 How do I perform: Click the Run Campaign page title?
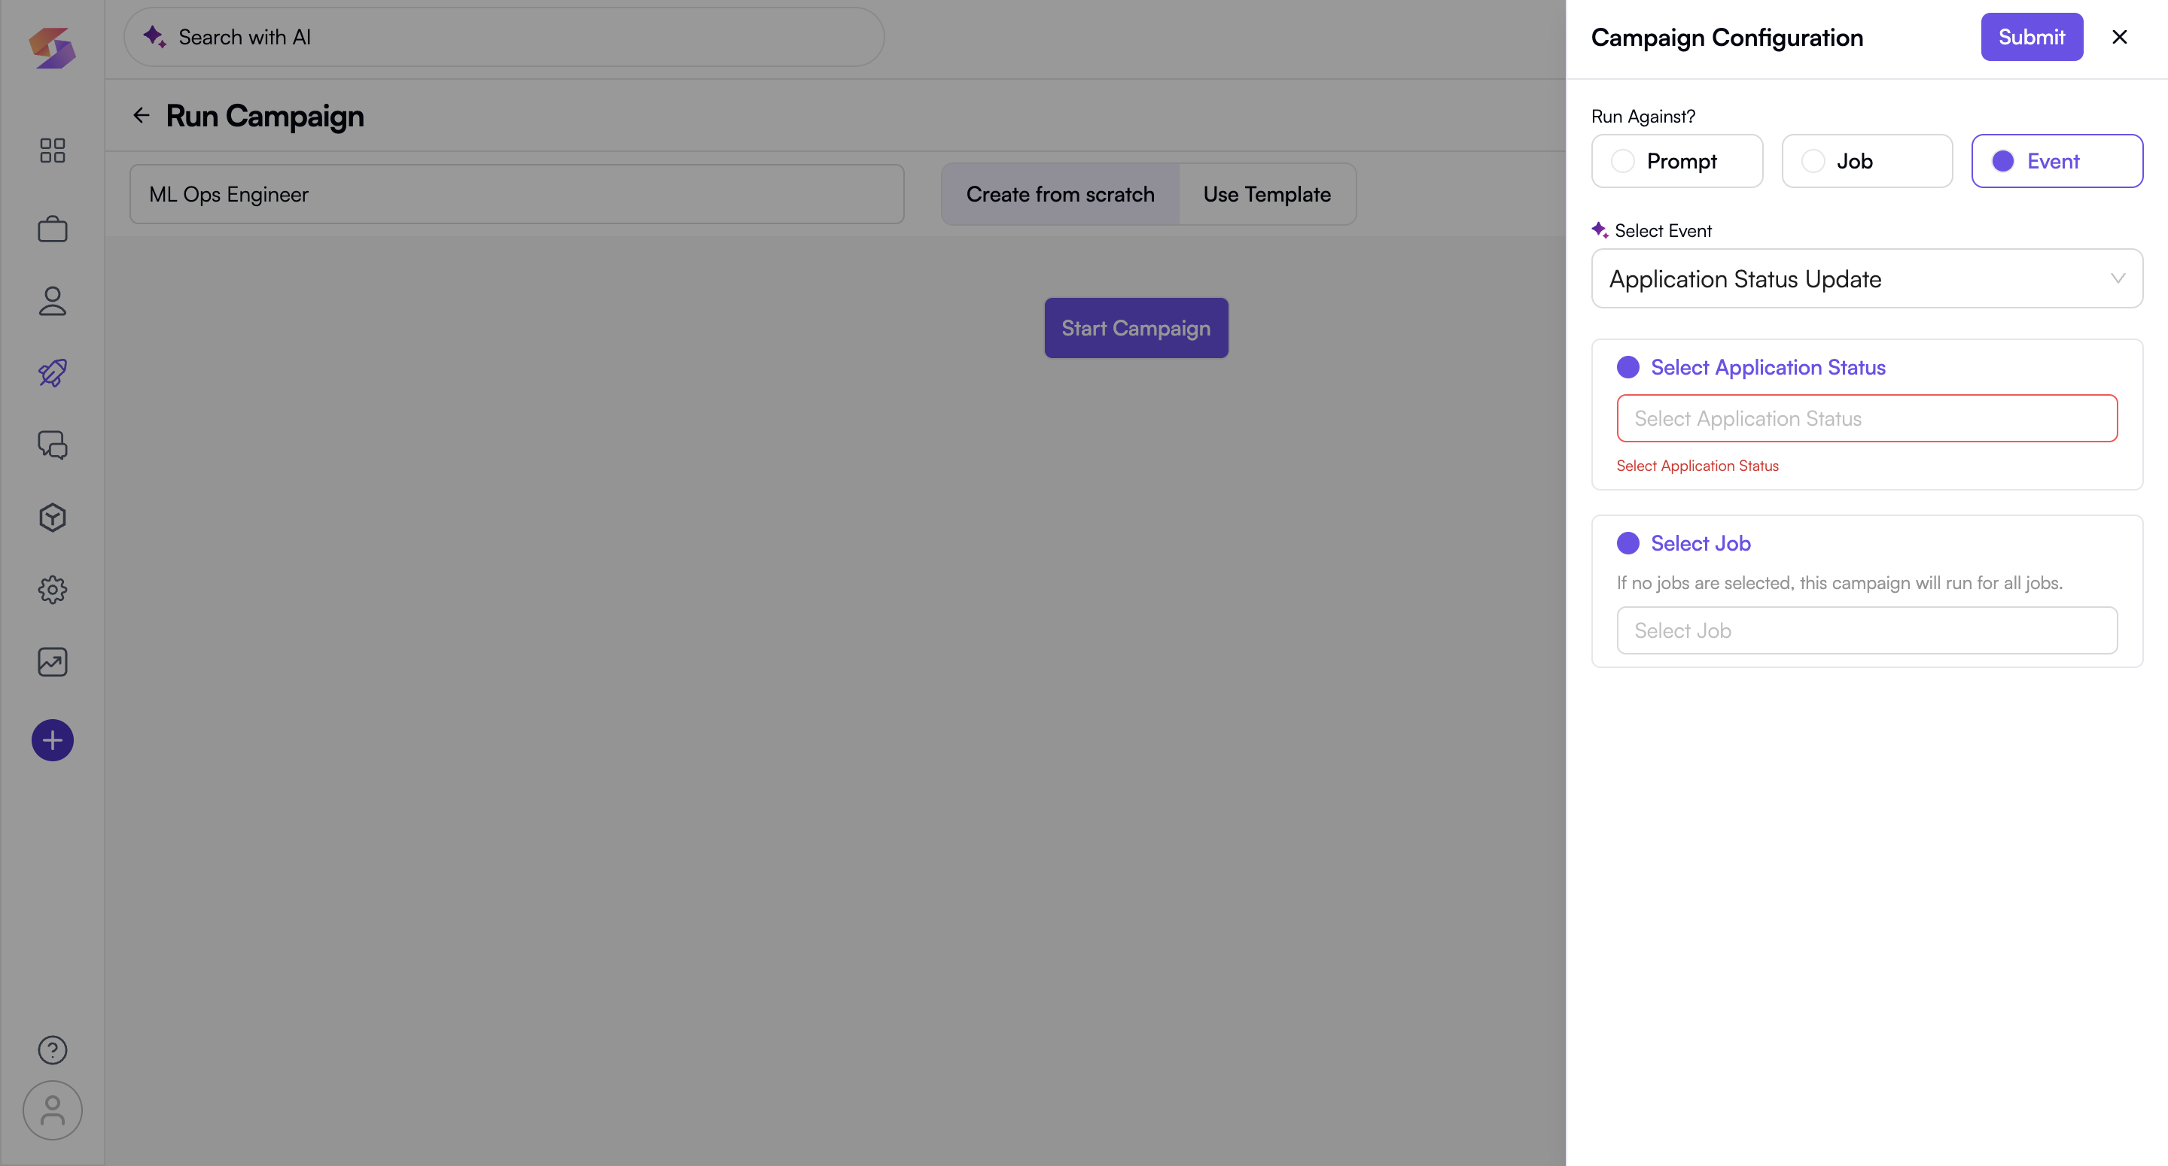coord(264,115)
